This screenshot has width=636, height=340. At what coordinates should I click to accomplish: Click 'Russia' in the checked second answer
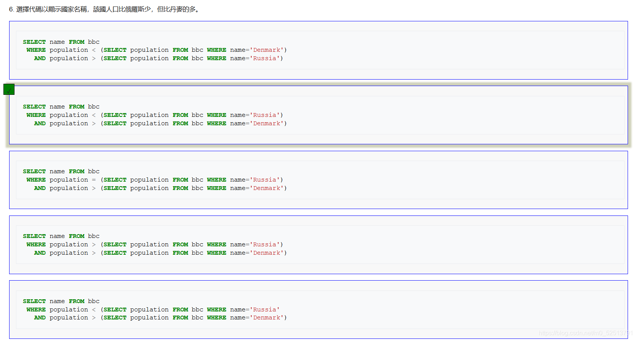tap(264, 115)
